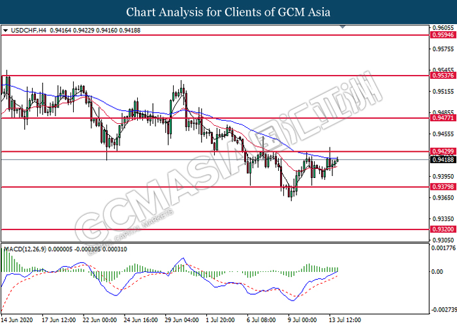Click the 0.93650 price scale value
This screenshot has width=457, height=326.
[x=443, y=198]
